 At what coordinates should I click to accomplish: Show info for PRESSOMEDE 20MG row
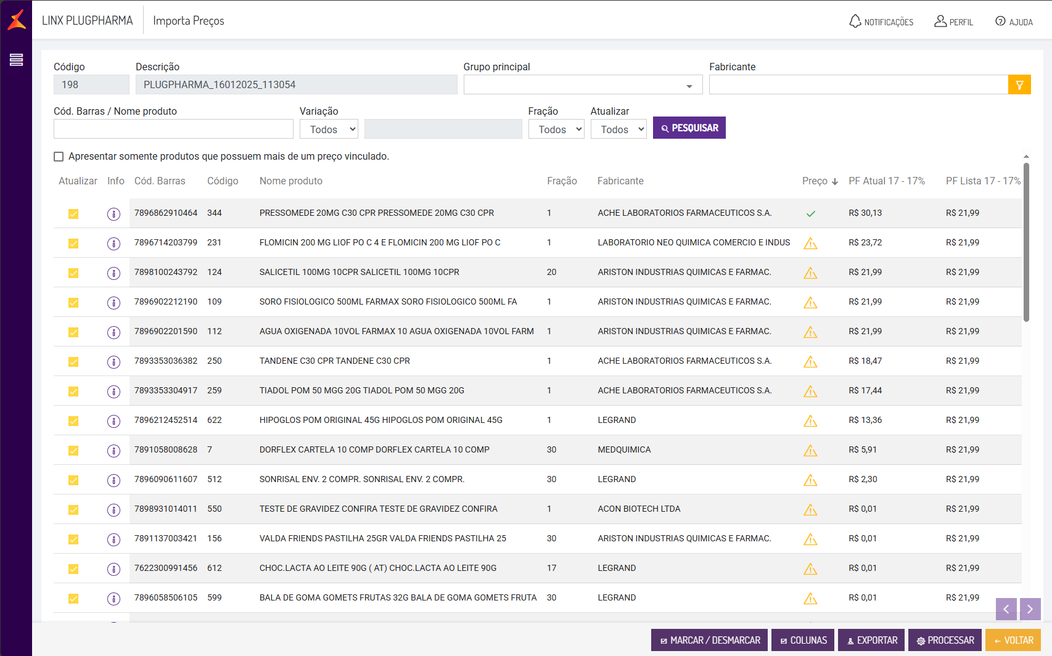click(x=113, y=214)
